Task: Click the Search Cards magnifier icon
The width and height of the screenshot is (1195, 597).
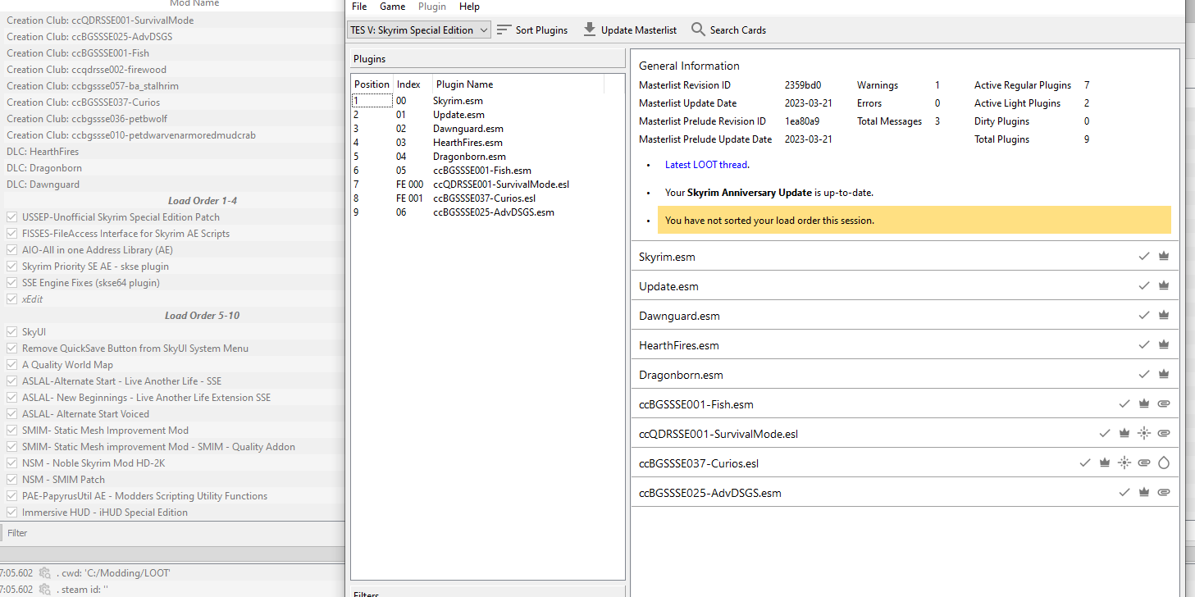Action: coord(697,30)
